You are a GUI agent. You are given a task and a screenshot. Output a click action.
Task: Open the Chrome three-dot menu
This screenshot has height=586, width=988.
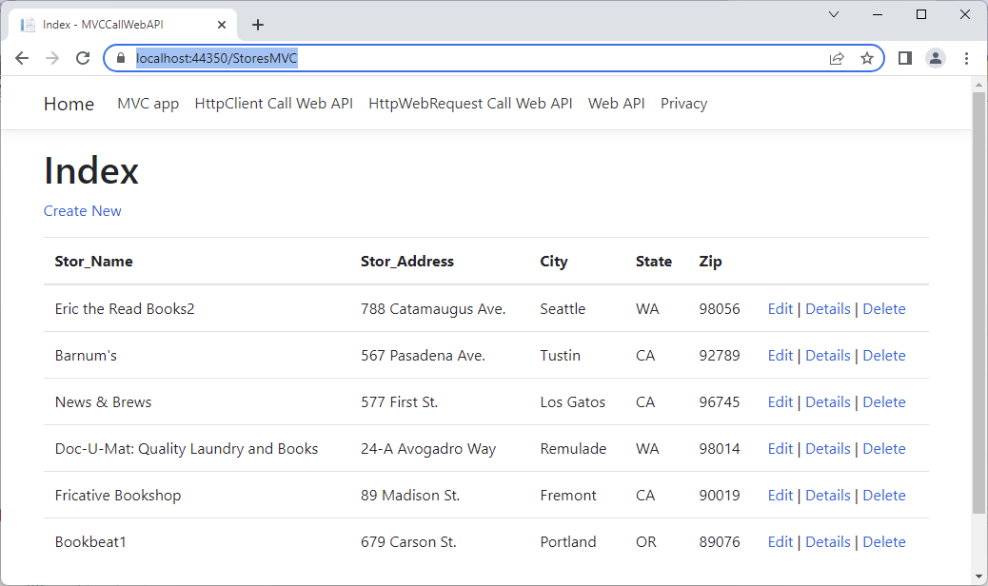(966, 58)
